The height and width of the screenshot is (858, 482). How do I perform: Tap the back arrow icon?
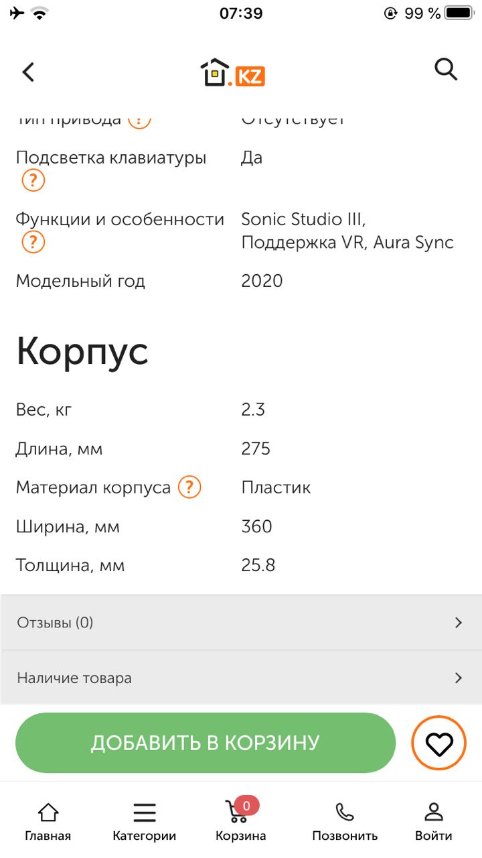click(x=28, y=72)
